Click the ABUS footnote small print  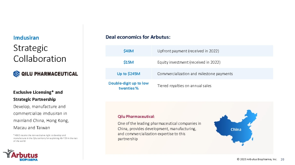(45, 138)
